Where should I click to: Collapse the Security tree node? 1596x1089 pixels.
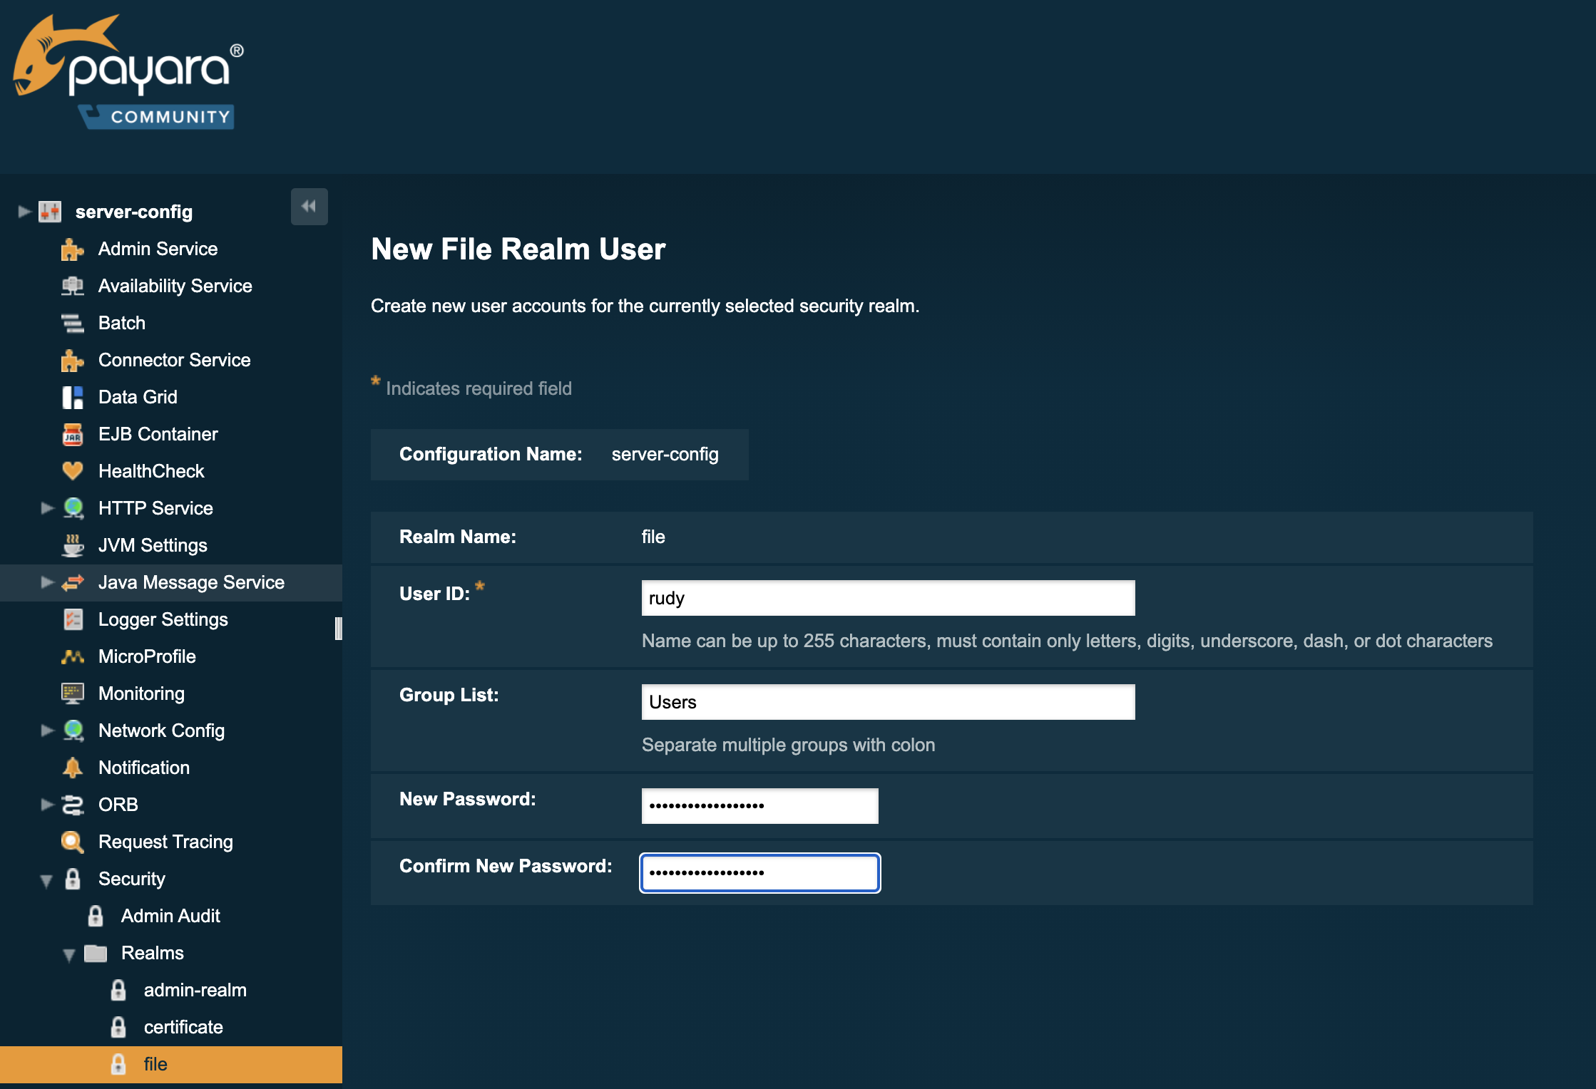click(46, 881)
